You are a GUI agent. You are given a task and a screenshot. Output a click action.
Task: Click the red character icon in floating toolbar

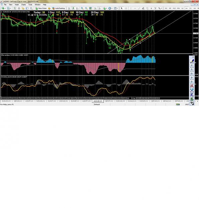coord(192,86)
